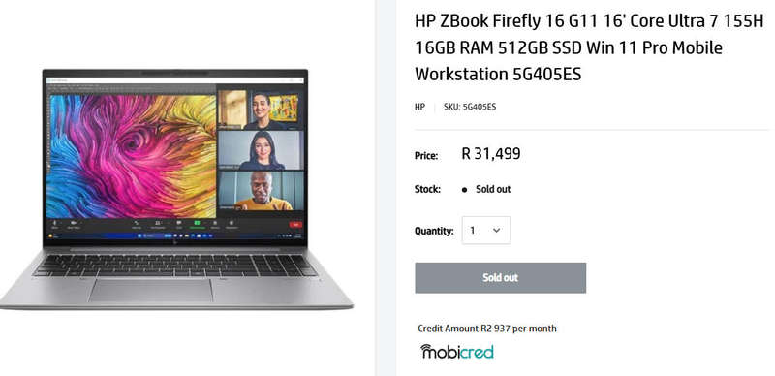Click the microphone Mute icon on the laptop screen

coord(55,223)
